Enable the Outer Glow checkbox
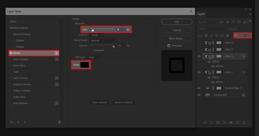259x136 pixels. [11, 97]
